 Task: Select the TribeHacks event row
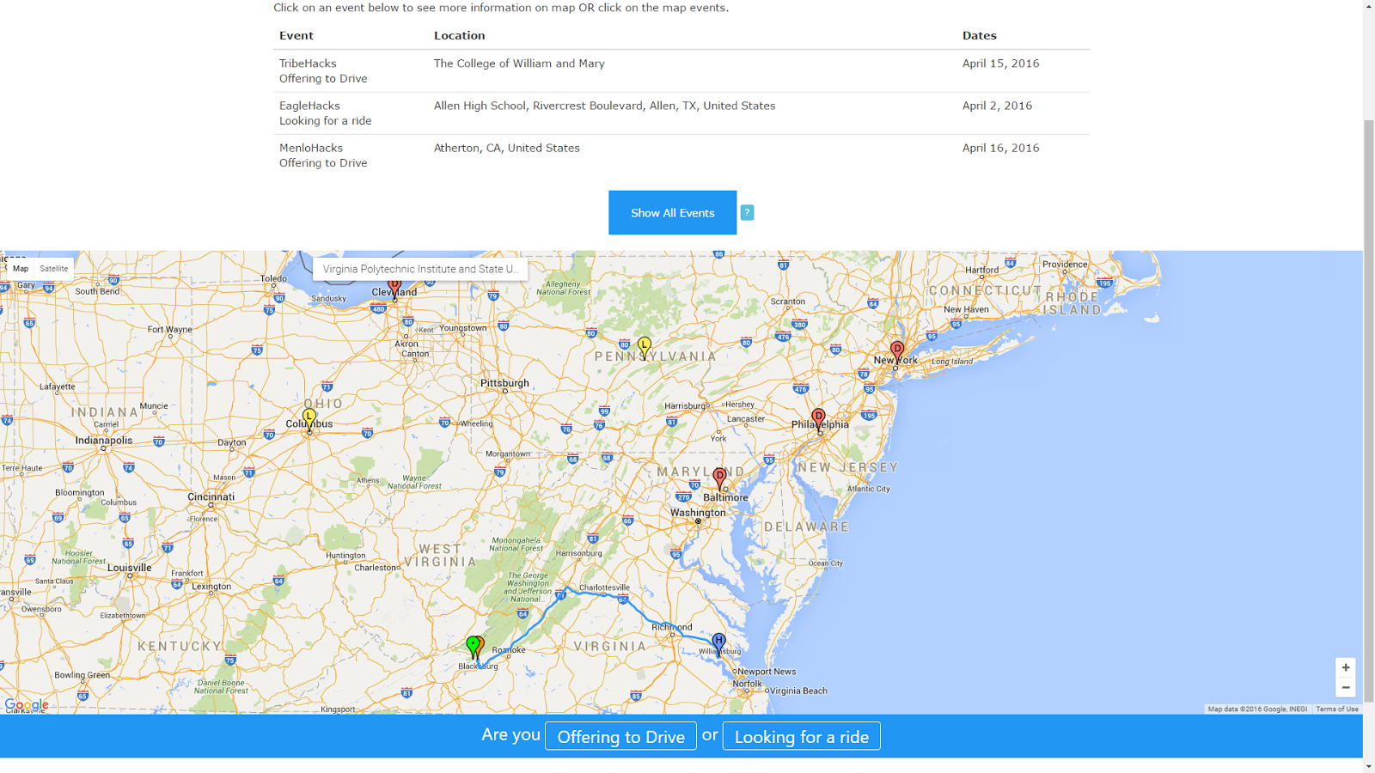[x=681, y=70]
